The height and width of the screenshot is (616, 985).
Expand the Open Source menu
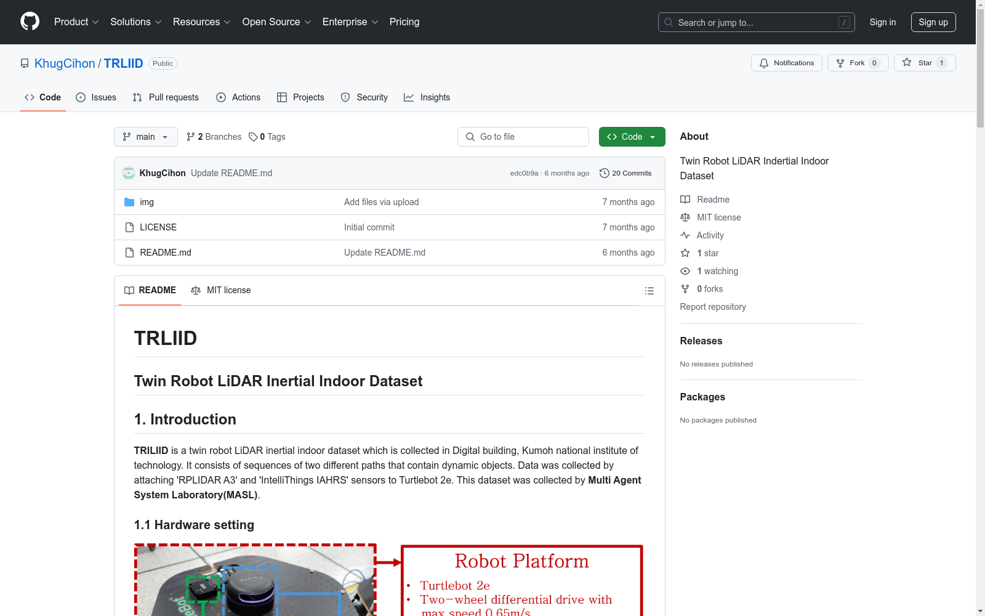coord(276,22)
